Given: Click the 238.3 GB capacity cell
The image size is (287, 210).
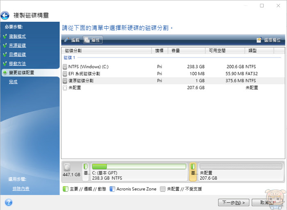Looking at the screenshot, I should [x=196, y=66].
